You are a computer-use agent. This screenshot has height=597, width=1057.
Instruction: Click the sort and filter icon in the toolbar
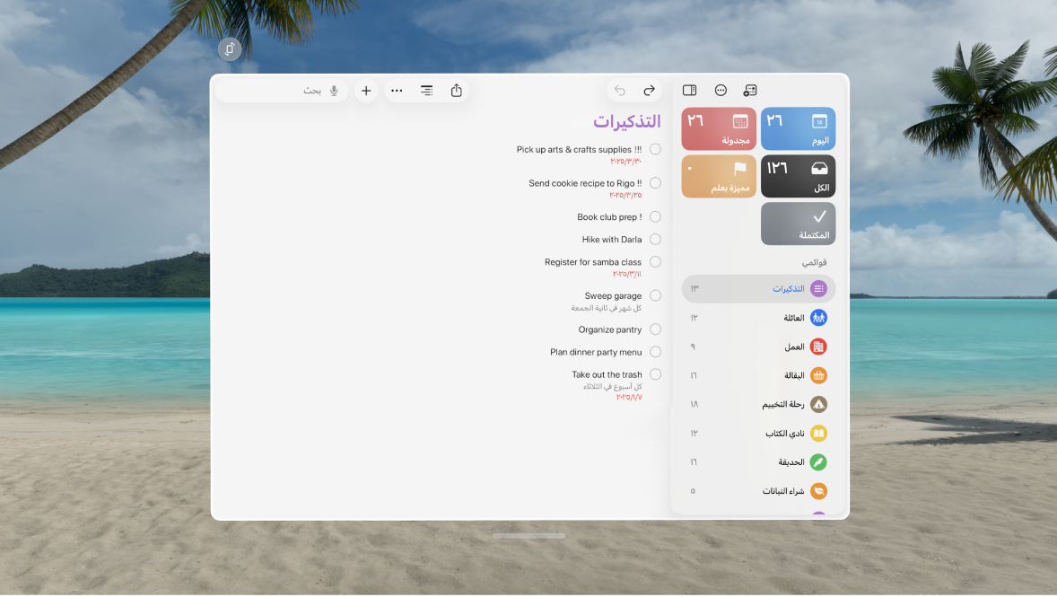[426, 90]
